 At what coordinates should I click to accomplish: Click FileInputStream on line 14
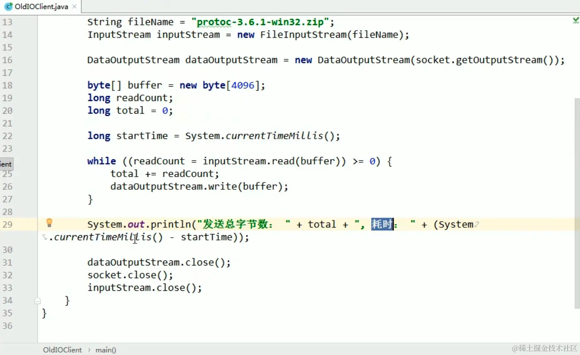[303, 35]
